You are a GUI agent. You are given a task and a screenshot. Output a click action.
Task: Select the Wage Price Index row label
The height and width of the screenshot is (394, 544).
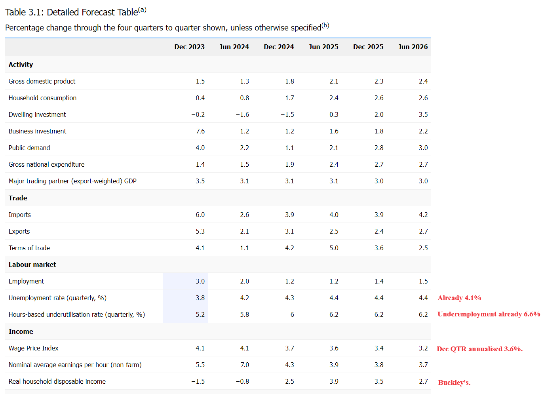pos(34,348)
